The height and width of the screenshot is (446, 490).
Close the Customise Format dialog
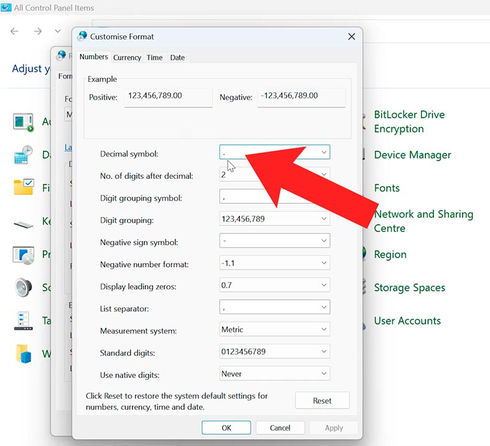351,37
